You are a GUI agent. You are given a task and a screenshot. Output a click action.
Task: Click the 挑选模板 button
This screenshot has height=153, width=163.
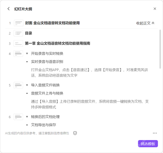[148, 144]
